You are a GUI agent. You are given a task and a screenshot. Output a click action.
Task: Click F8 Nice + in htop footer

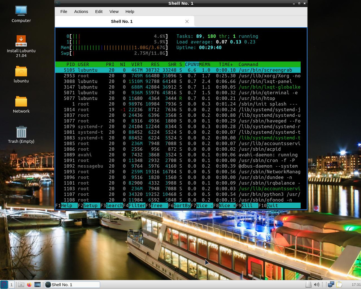(x=225, y=206)
